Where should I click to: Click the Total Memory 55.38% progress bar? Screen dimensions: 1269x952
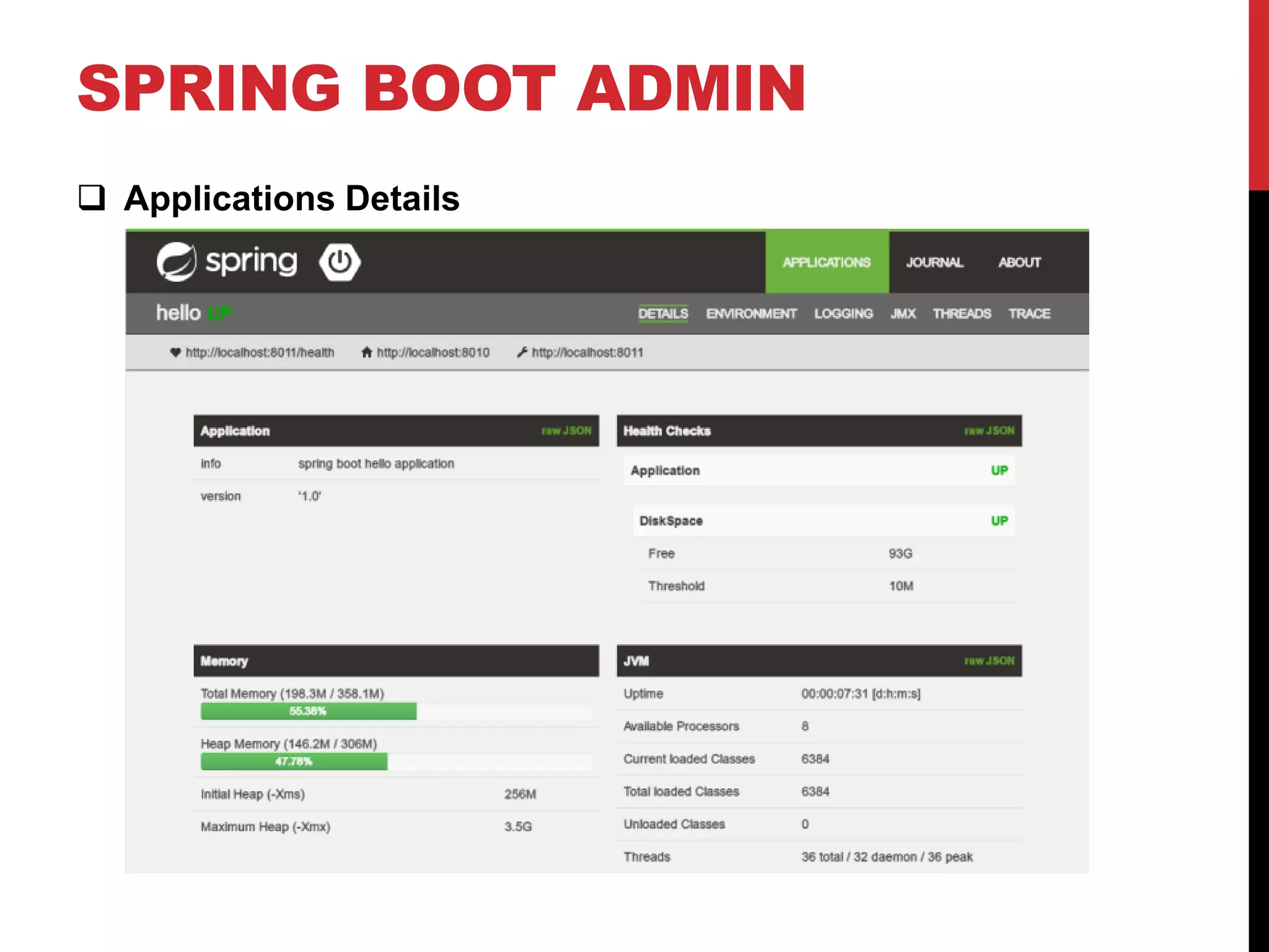click(309, 711)
